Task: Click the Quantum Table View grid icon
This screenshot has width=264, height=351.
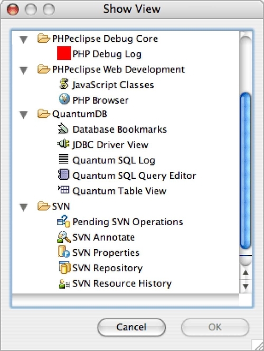Action: (x=64, y=190)
